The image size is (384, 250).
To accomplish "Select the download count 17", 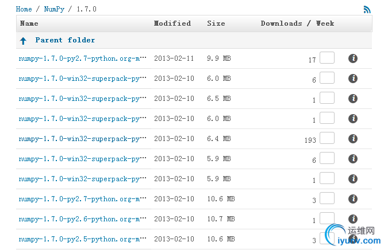I will (x=312, y=60).
